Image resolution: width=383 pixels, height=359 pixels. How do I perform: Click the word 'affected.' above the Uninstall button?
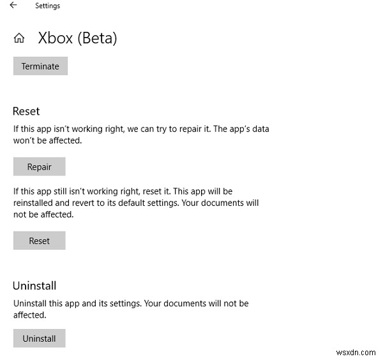(x=30, y=315)
